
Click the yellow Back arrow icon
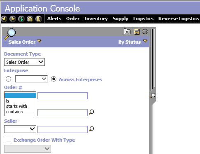tap(4, 19)
